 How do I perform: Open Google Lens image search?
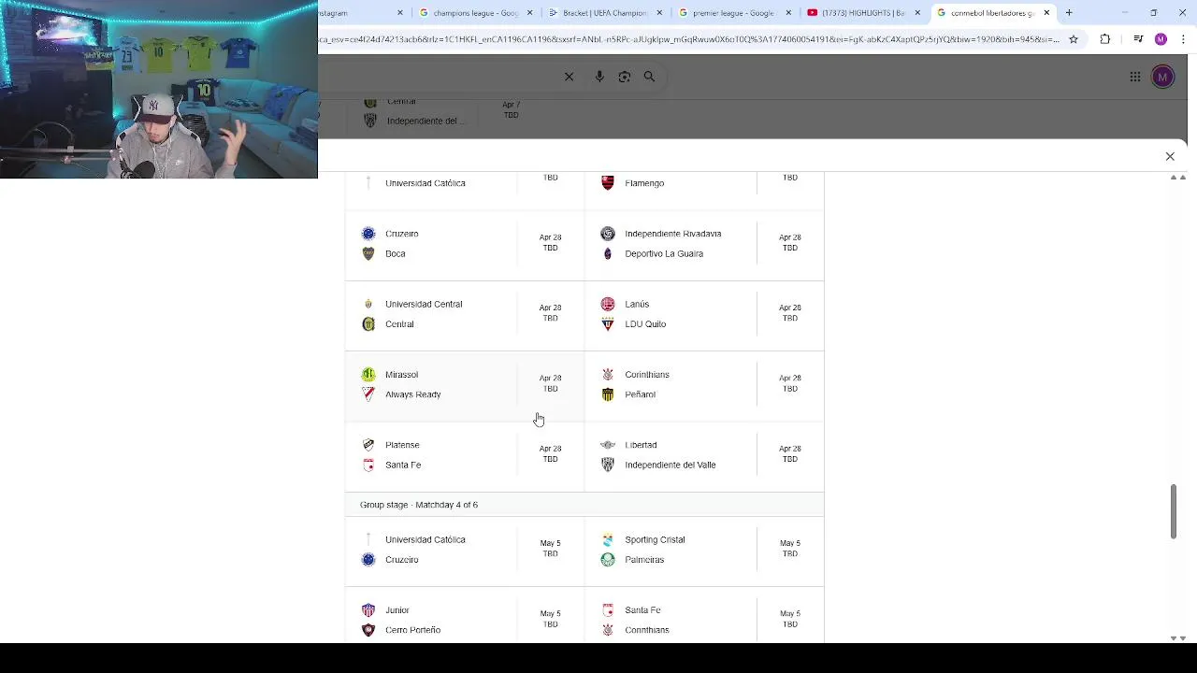[x=625, y=77]
